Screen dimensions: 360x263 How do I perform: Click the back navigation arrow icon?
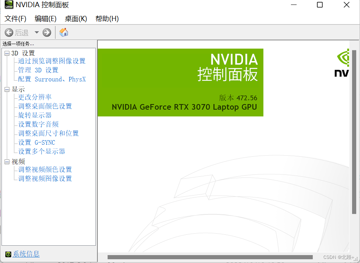[x=9, y=32]
